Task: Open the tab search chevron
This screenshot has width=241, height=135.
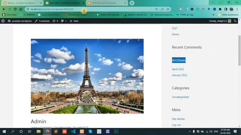Action: [212, 3]
